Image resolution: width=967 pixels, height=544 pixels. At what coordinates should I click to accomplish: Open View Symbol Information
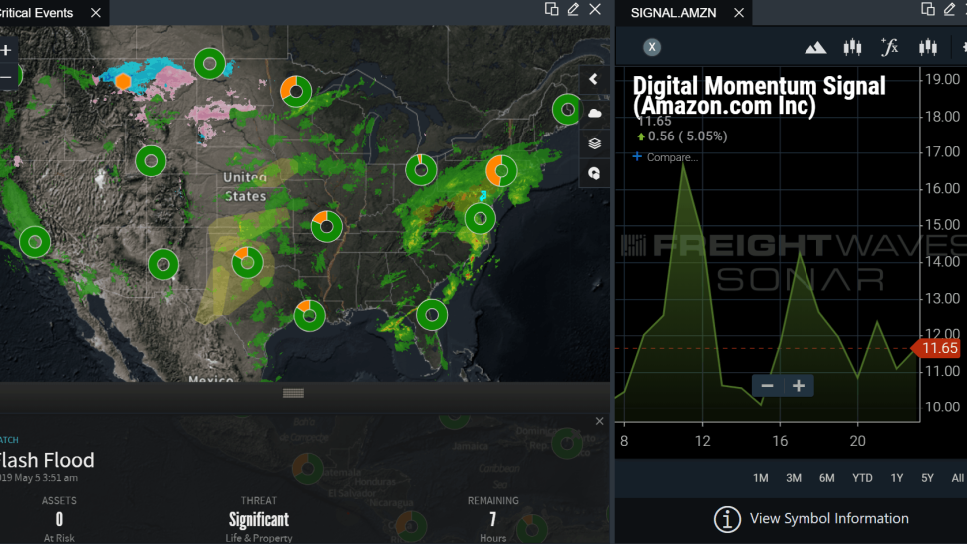pyautogui.click(x=828, y=519)
